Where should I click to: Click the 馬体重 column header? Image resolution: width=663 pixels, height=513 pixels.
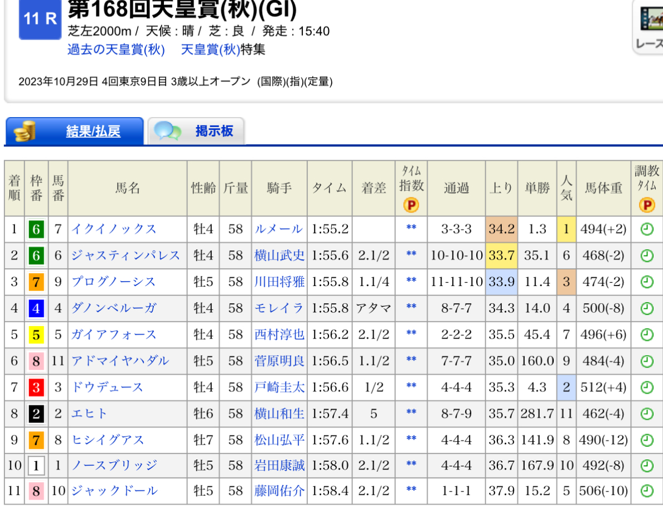pyautogui.click(x=603, y=188)
